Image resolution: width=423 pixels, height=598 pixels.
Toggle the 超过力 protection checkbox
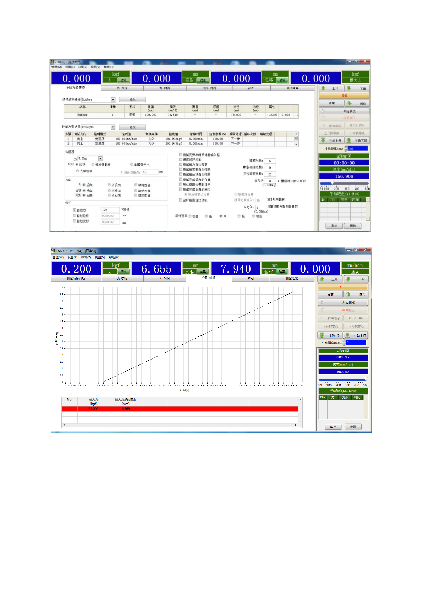pos(75,210)
